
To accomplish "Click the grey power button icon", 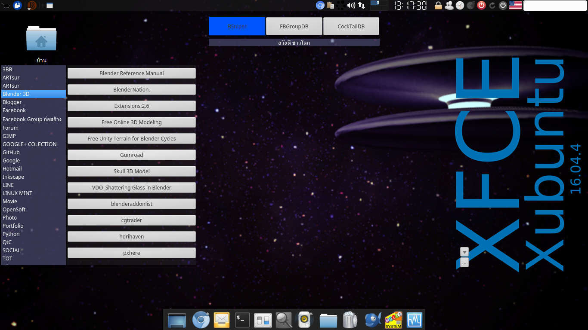I will 503,6.
